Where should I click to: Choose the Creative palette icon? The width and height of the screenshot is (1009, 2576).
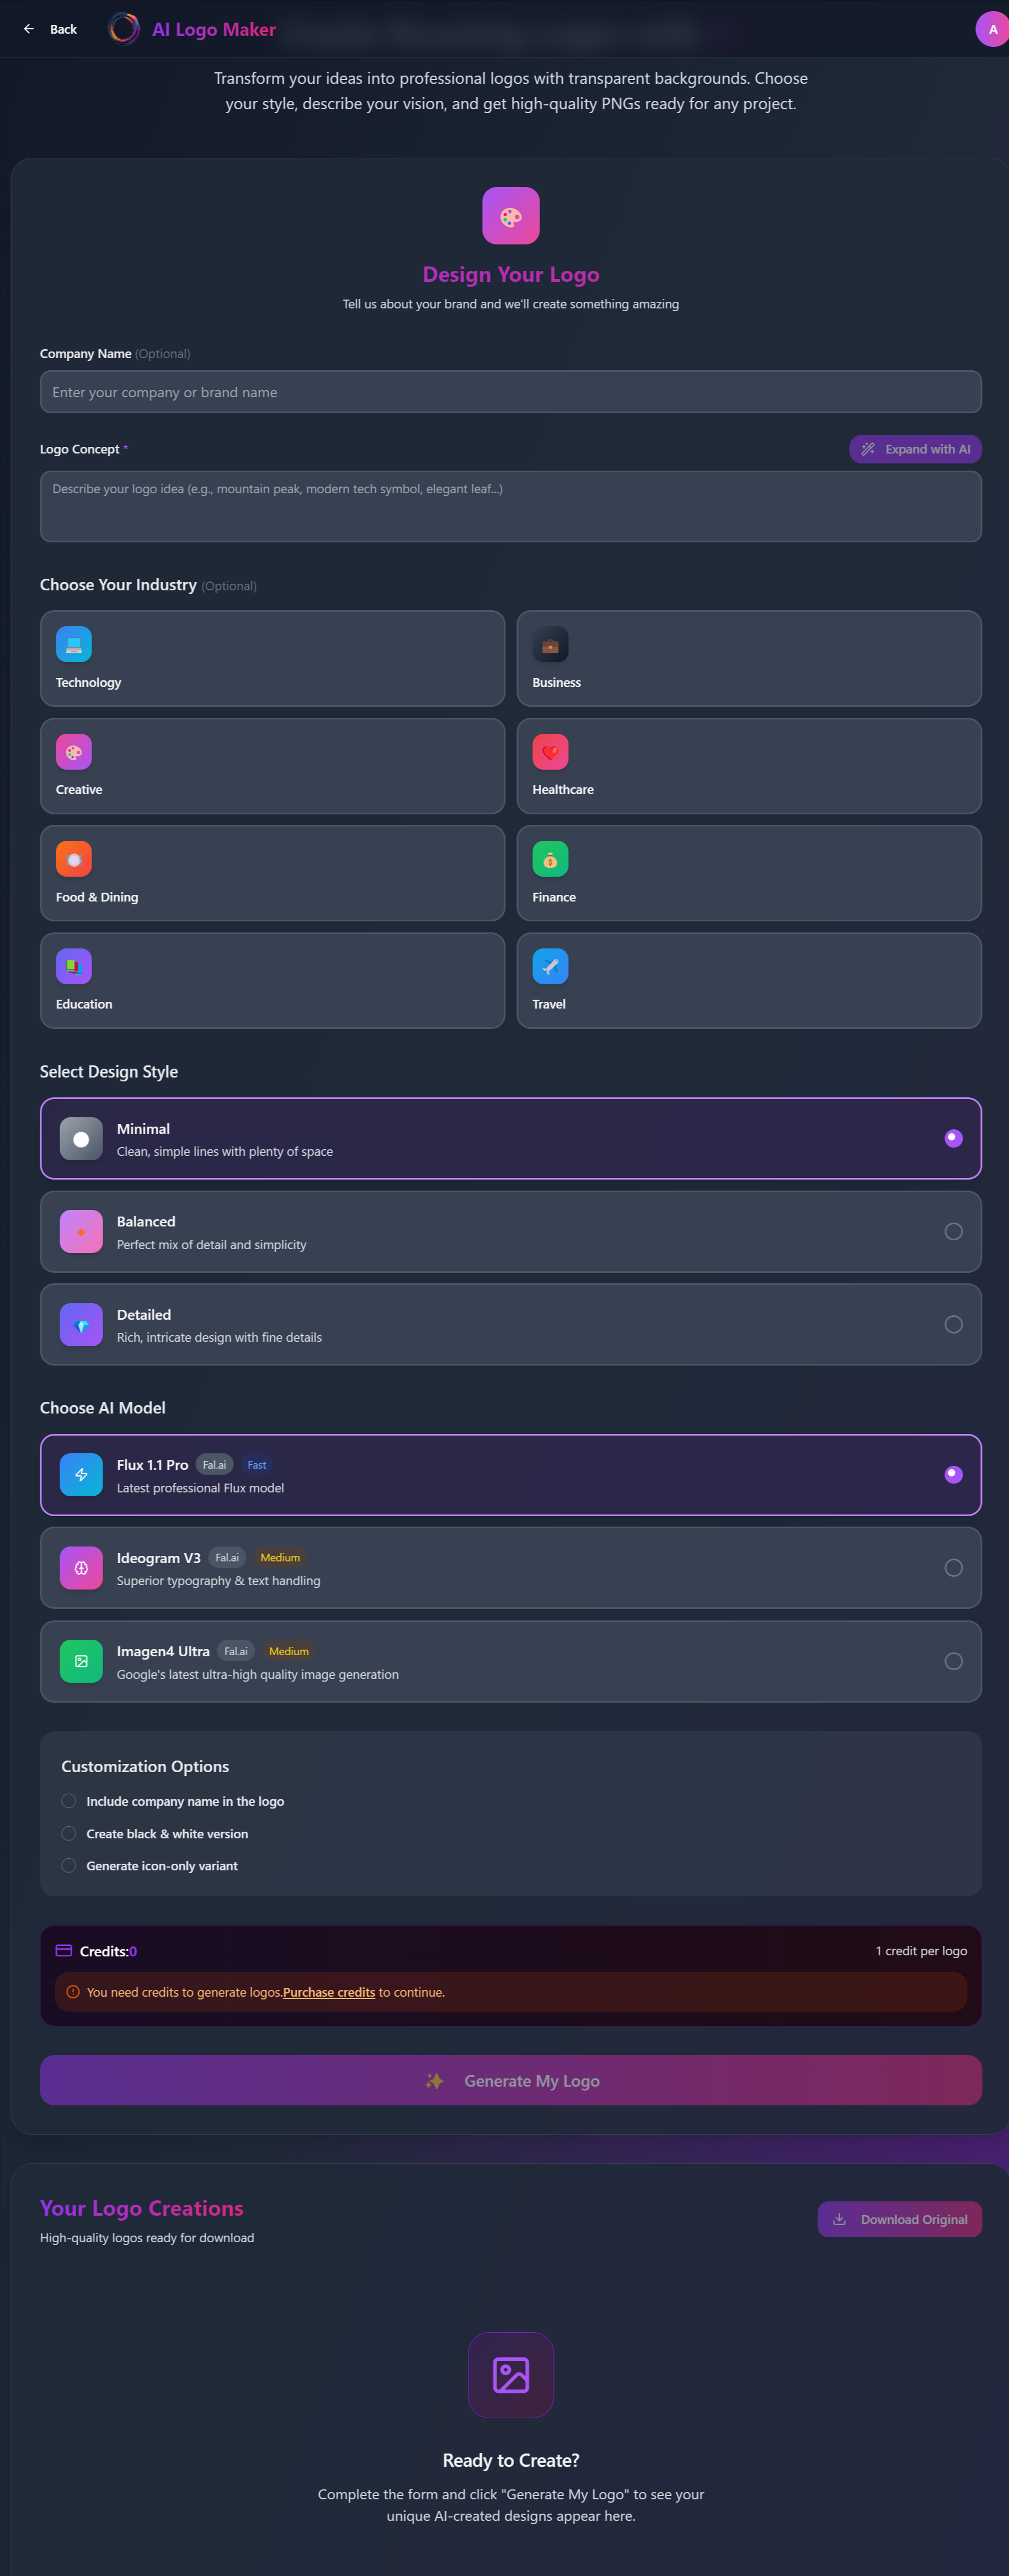coord(74,752)
